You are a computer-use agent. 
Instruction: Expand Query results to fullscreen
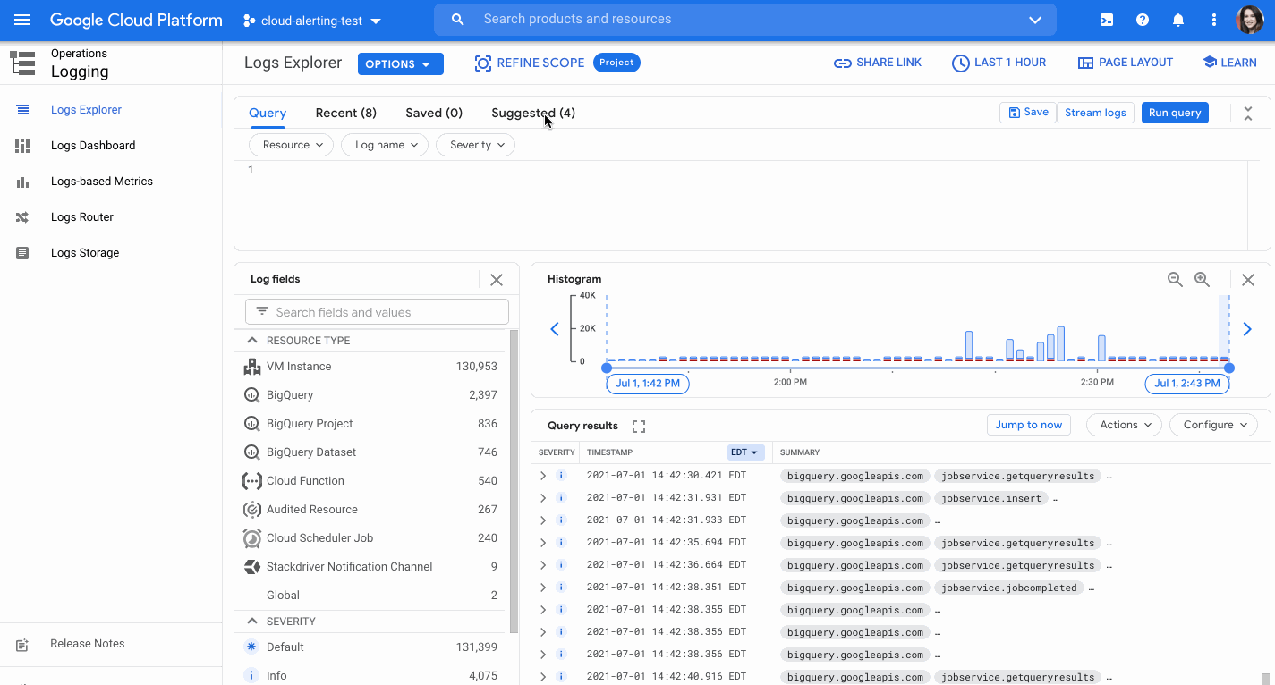pos(638,426)
